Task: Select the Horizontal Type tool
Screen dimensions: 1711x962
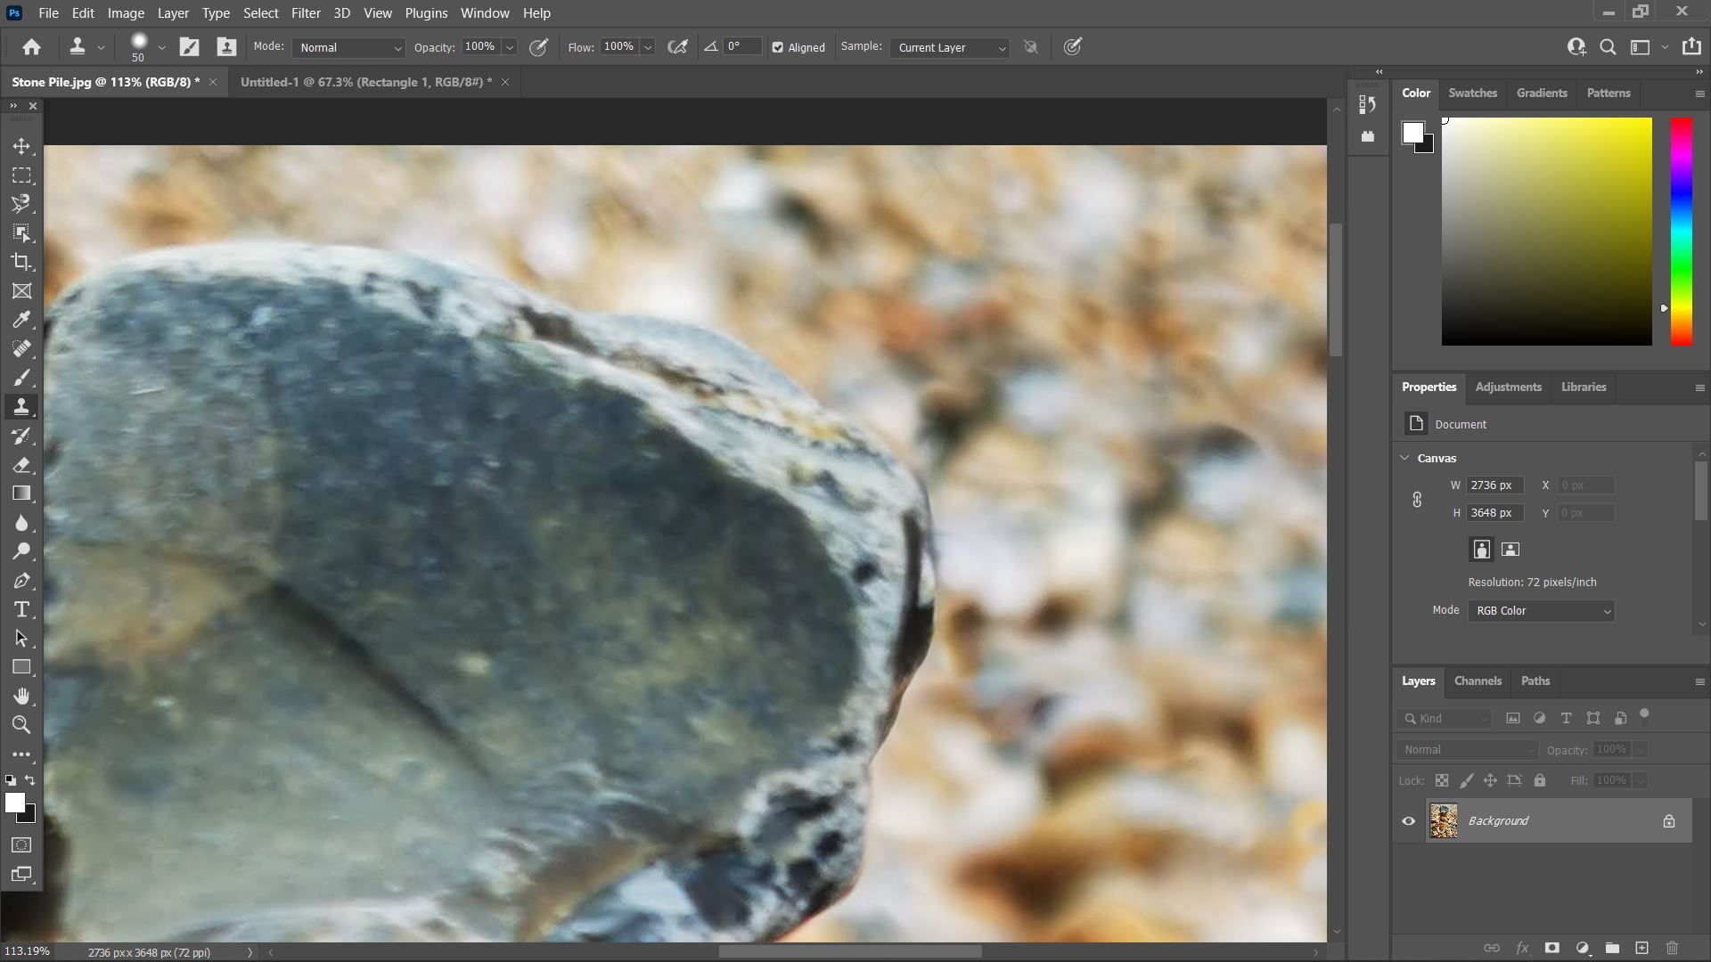Action: click(x=21, y=610)
